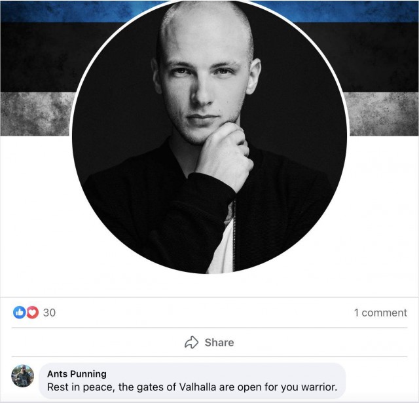The image size is (419, 403).
Task: View the 30 reactions count
Action: [50, 313]
